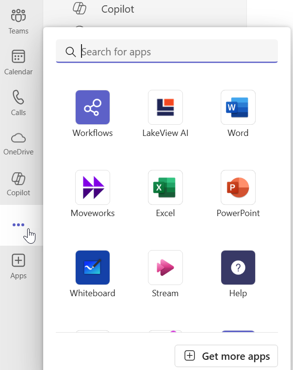Click the magnifier search icon
This screenshot has height=370, width=293.
(x=70, y=51)
